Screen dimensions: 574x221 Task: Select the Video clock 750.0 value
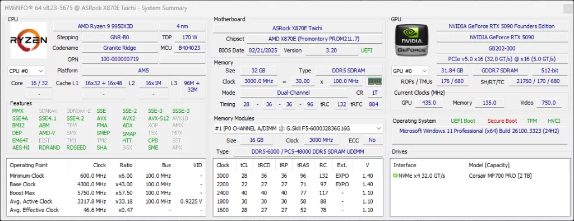click(x=549, y=103)
